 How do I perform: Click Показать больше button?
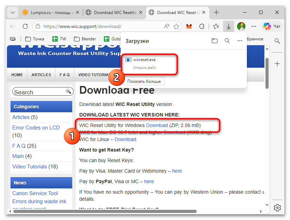click(x=144, y=81)
